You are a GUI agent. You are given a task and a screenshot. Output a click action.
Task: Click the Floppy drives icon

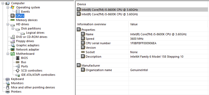[13, 41]
